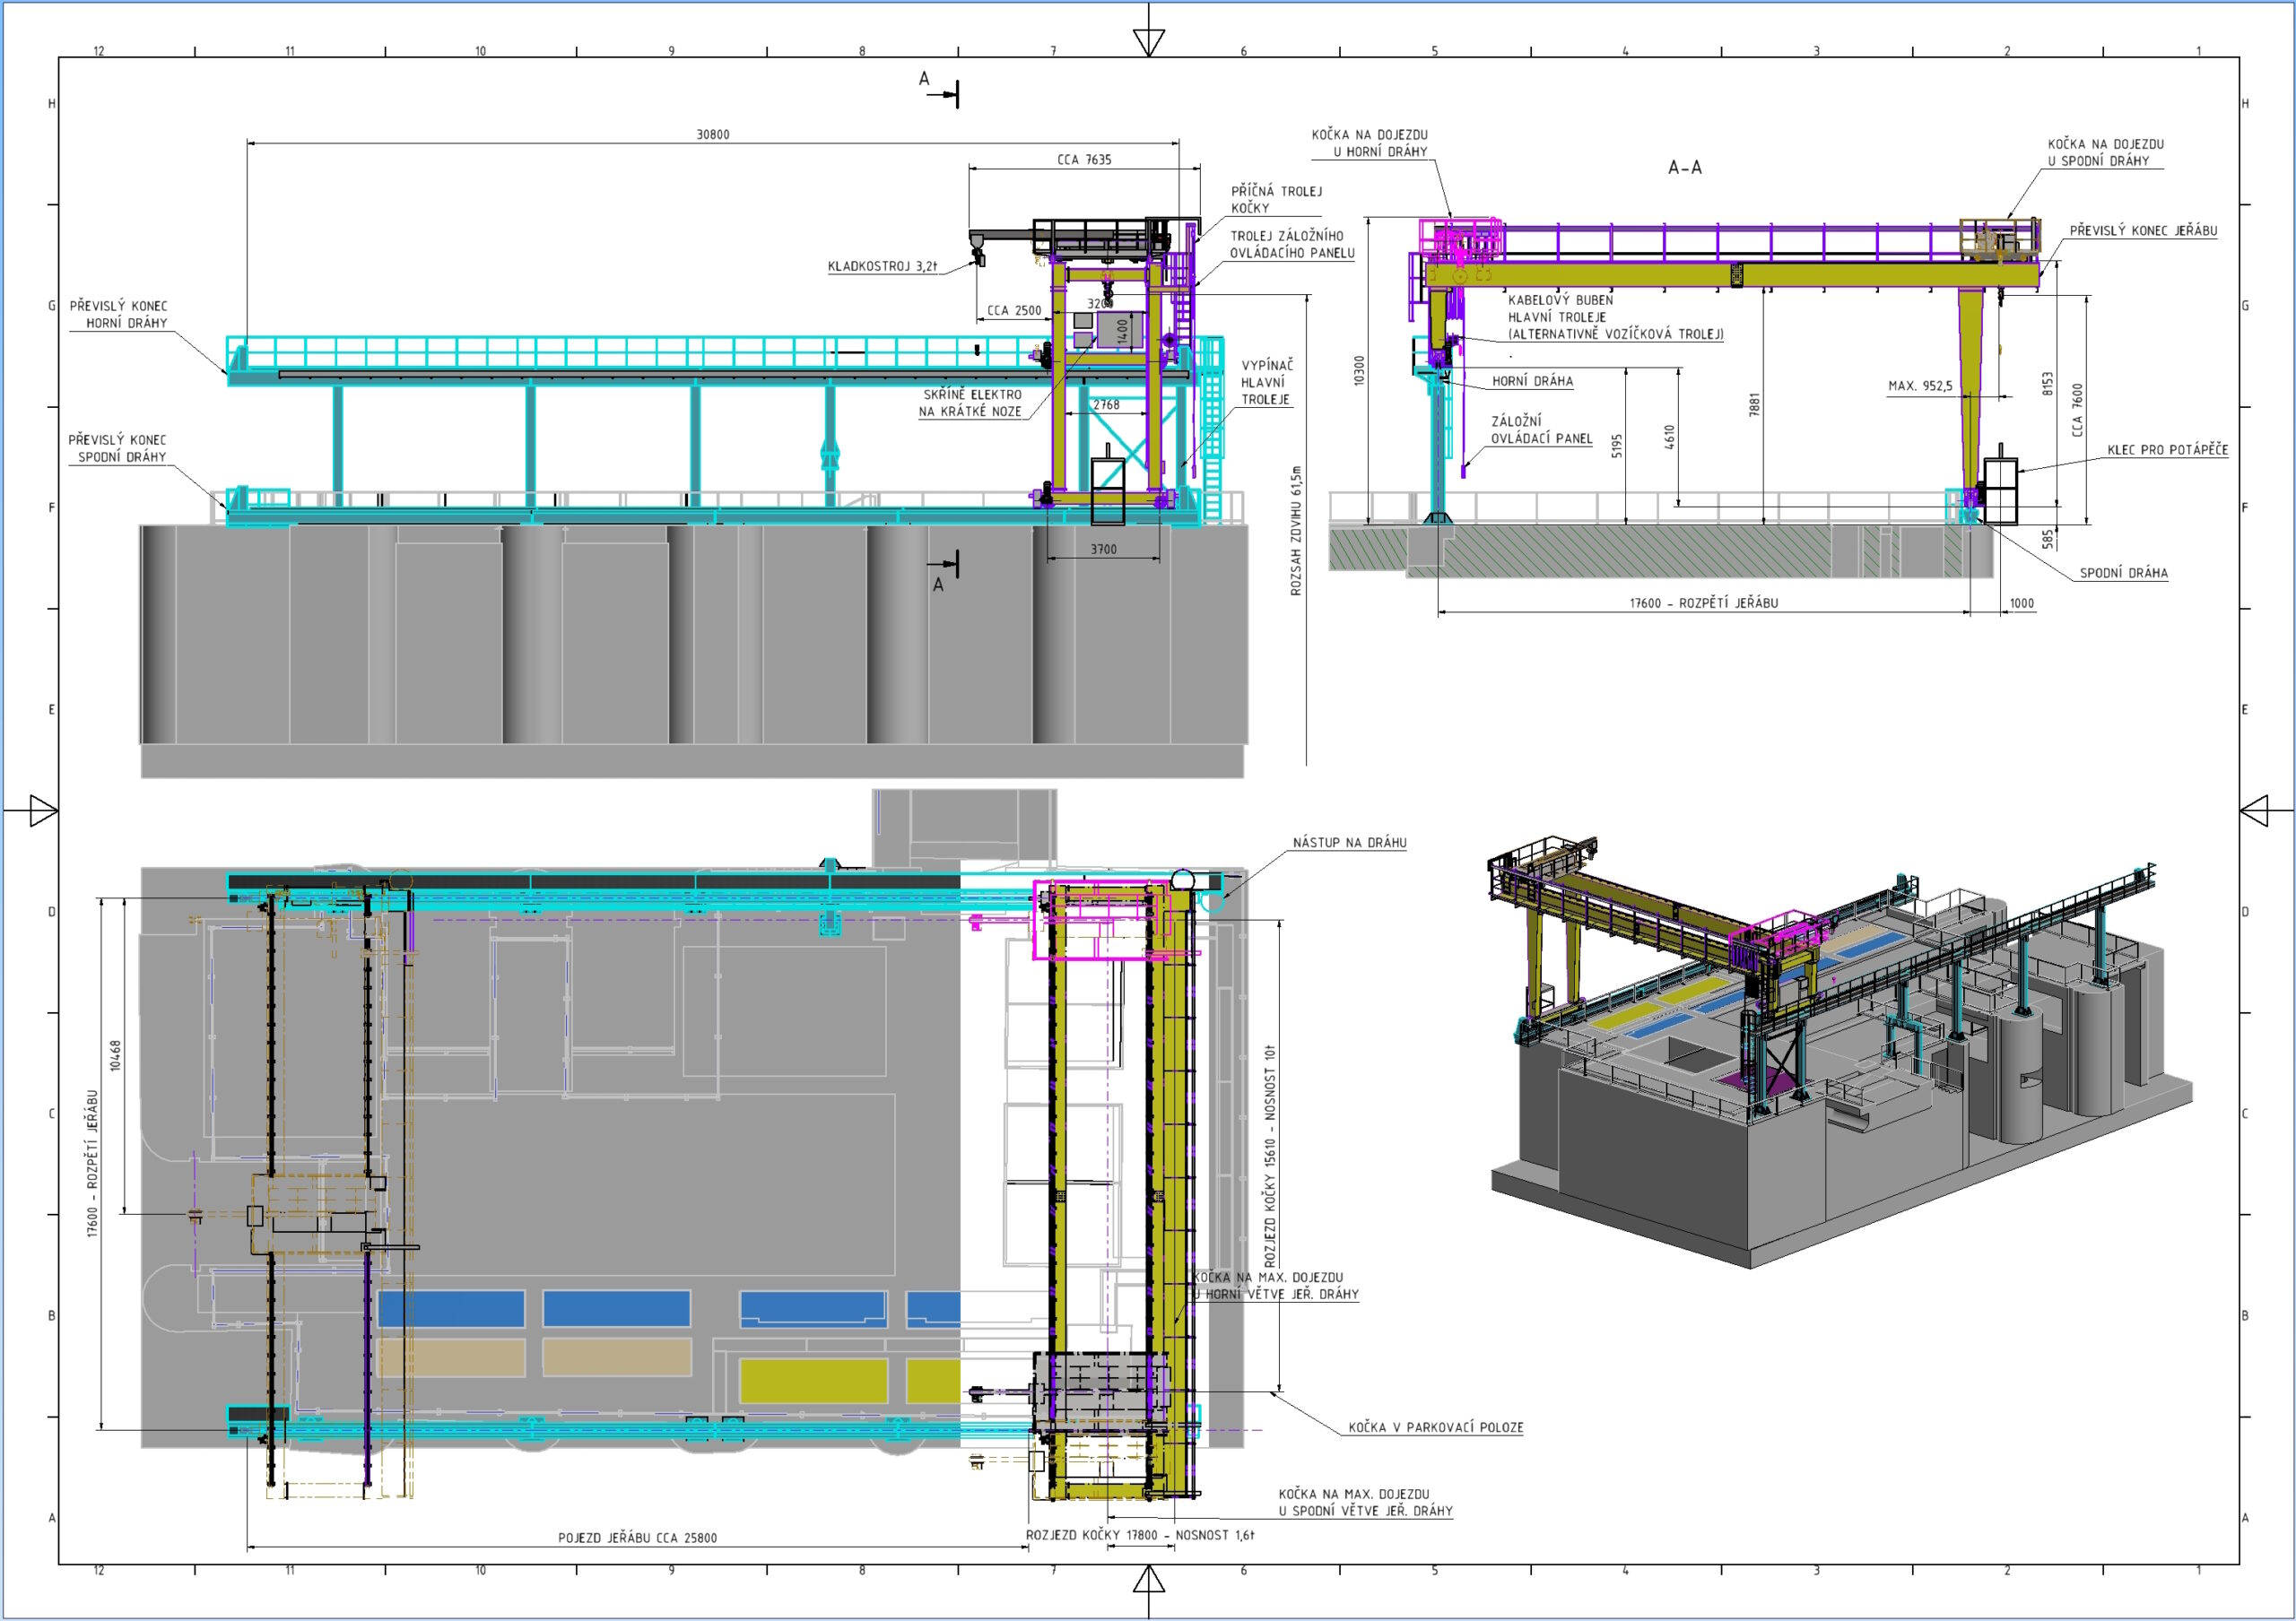Select the KLADKOSTROJ 3,2t label

pyautogui.click(x=882, y=267)
